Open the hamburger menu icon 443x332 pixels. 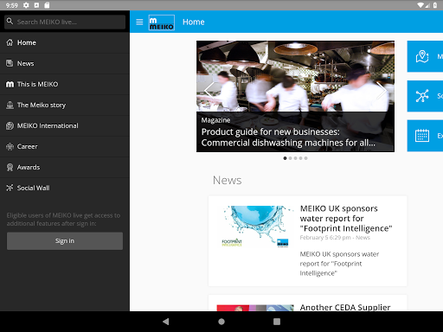click(139, 22)
